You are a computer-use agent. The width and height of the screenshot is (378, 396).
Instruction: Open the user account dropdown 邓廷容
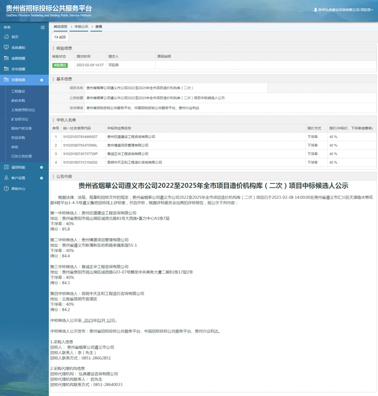tap(343, 10)
